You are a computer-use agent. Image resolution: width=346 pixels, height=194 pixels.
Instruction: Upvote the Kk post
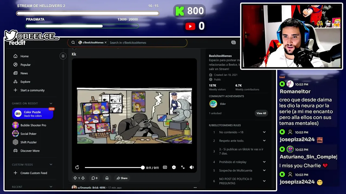(75, 178)
